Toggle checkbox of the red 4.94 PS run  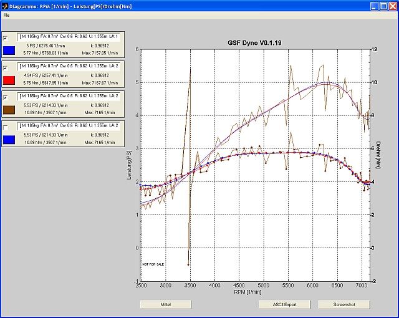tap(6, 67)
